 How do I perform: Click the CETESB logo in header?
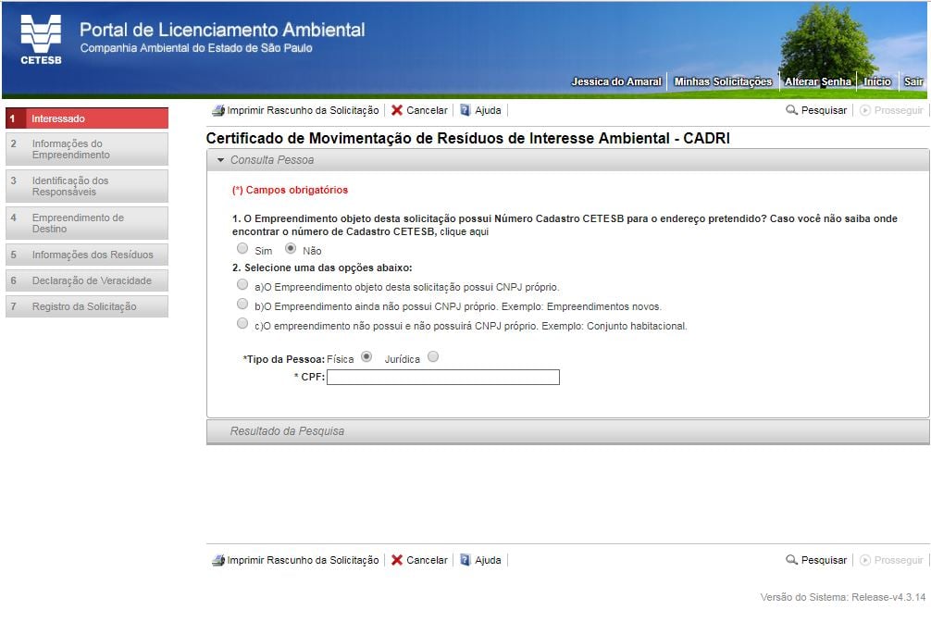(x=40, y=40)
